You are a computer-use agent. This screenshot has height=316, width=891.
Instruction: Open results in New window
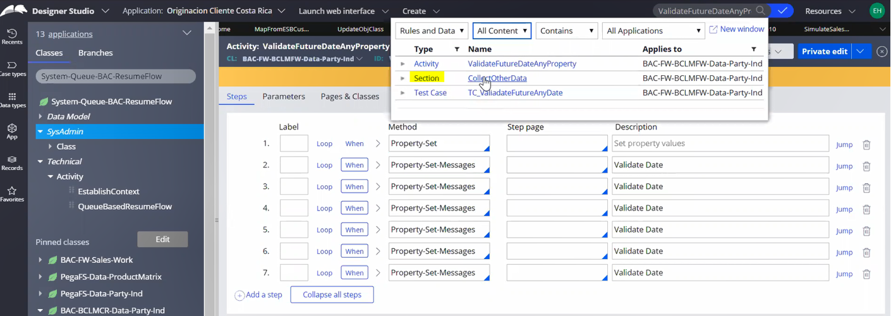[x=737, y=29]
